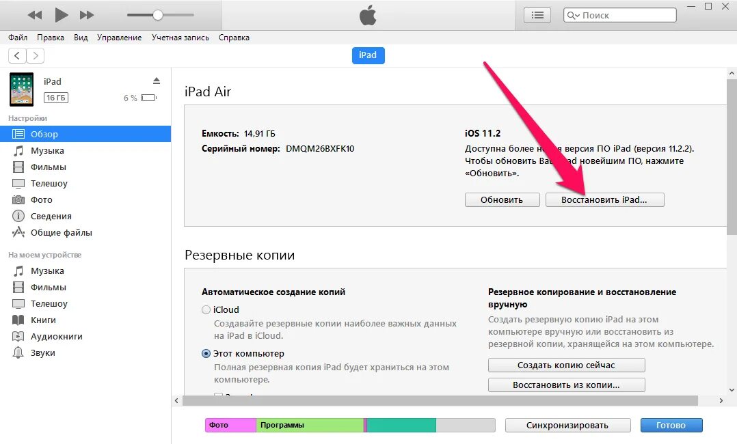Click the Готово button
This screenshot has width=737, height=444.
[x=671, y=425]
